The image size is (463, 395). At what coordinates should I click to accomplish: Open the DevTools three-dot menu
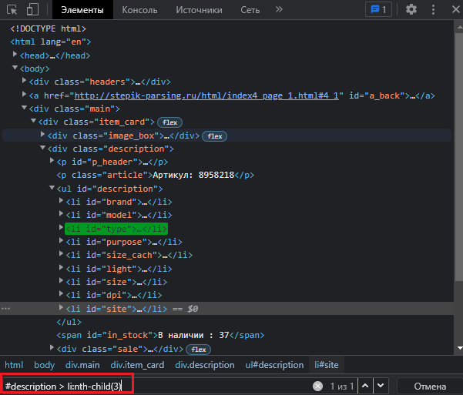(x=431, y=10)
